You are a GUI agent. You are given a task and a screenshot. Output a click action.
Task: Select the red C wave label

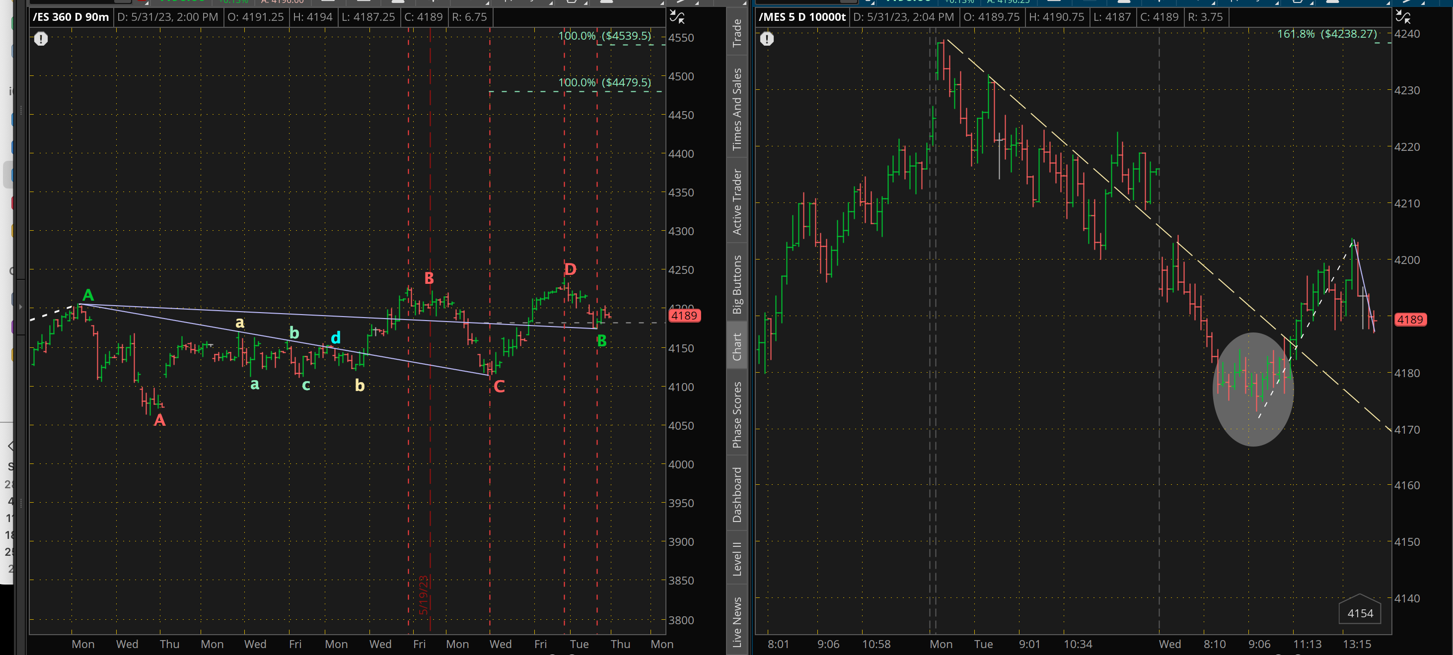click(x=499, y=387)
